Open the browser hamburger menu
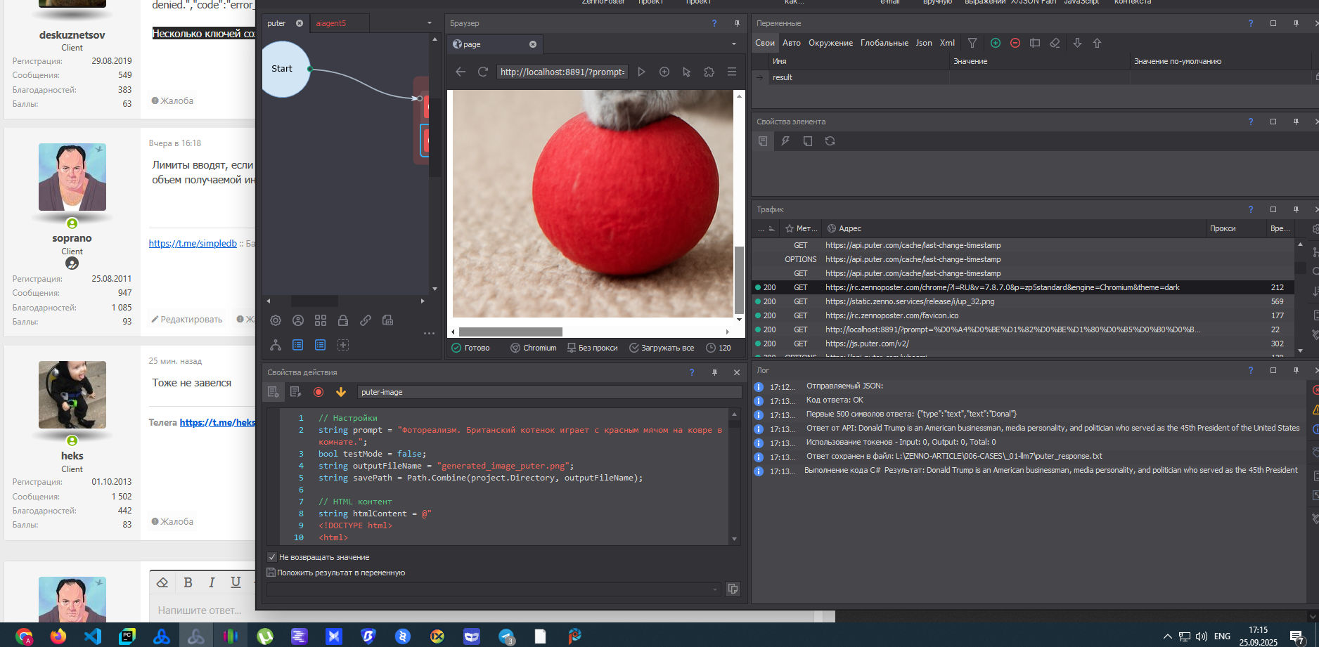Viewport: 1319px width, 647px height. tap(732, 72)
